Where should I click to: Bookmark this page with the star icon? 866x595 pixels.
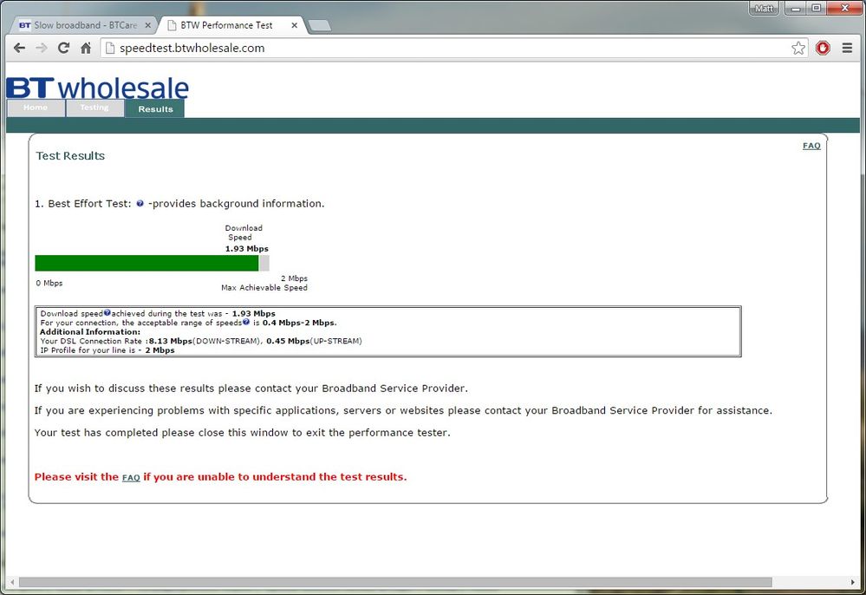[798, 48]
